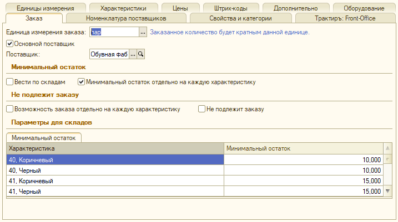The image size is (398, 222).
Task: Enable 'Вести по складам' checkbox
Action: pyautogui.click(x=9, y=82)
